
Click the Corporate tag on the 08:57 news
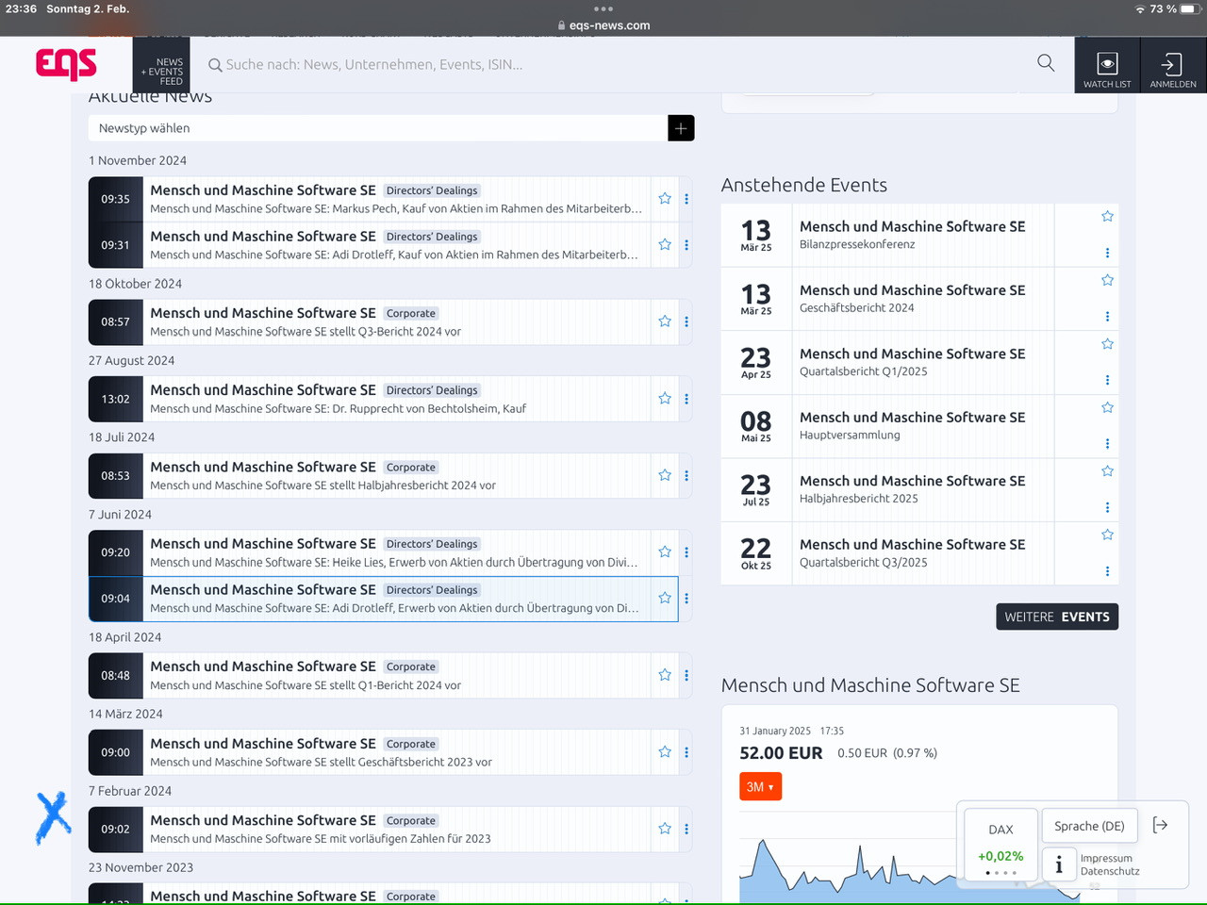pyautogui.click(x=411, y=313)
